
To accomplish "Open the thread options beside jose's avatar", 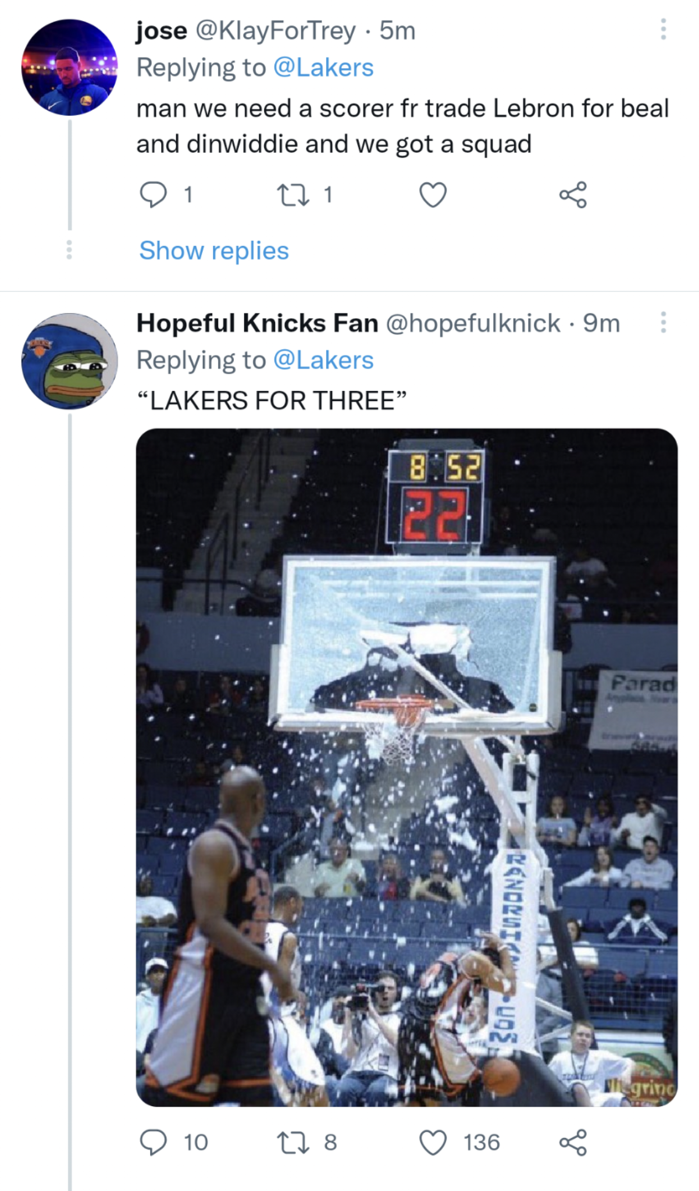I will (x=69, y=250).
